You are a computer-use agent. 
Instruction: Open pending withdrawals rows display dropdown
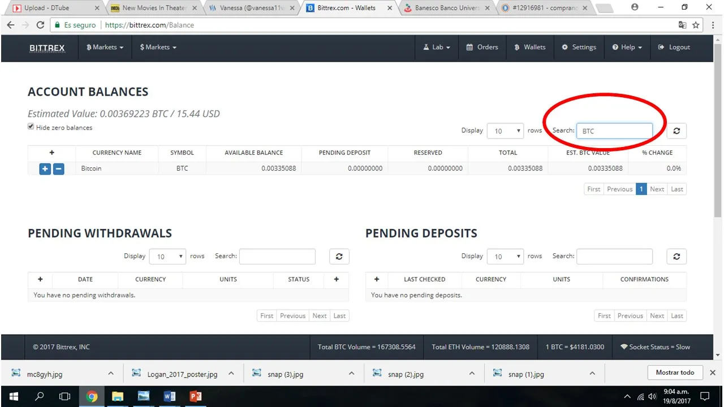pos(167,257)
